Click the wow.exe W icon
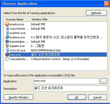Image resolution: width=110 pixels, height=104 pixels. [x=7, y=54]
